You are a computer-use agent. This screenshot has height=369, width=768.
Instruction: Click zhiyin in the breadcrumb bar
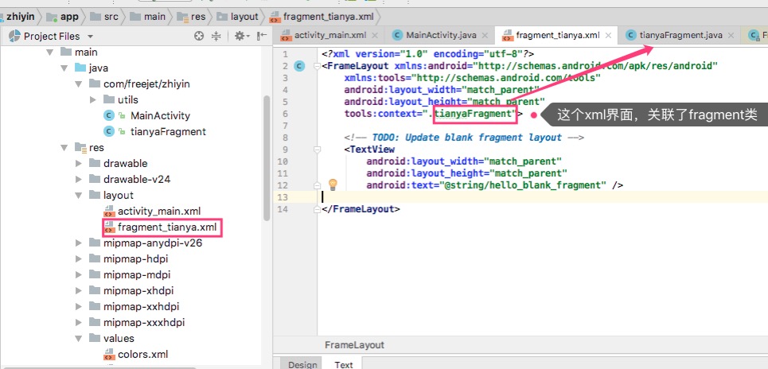pyautogui.click(x=21, y=17)
